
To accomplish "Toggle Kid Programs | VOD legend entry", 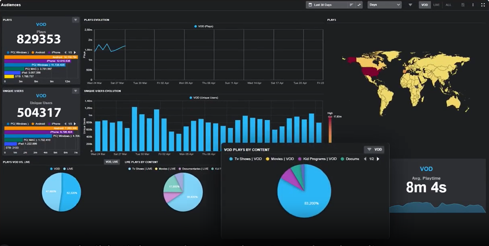I will pyautogui.click(x=317, y=159).
